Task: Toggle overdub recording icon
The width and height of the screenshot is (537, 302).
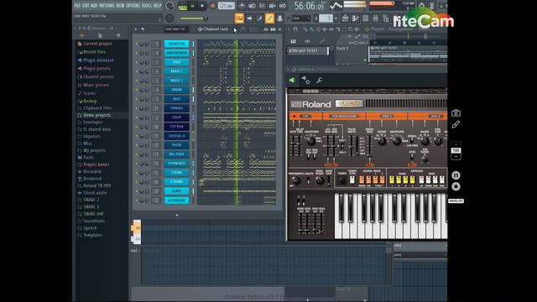Action: tap(273, 6)
